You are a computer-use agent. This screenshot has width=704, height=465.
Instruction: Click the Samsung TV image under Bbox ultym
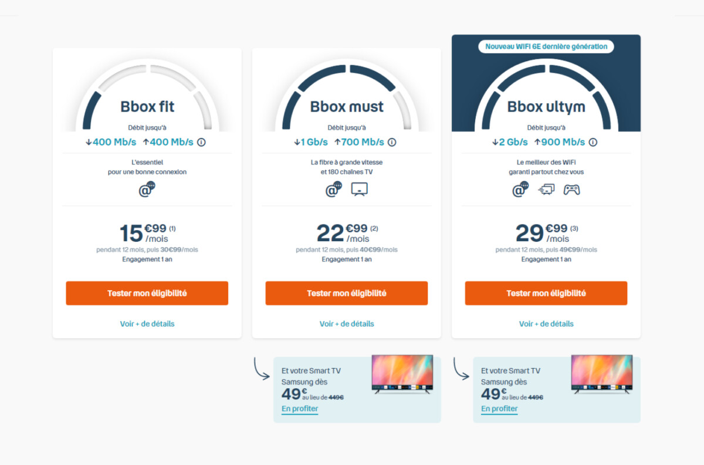click(602, 374)
